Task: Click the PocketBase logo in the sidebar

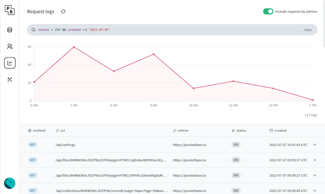Action: click(x=10, y=10)
